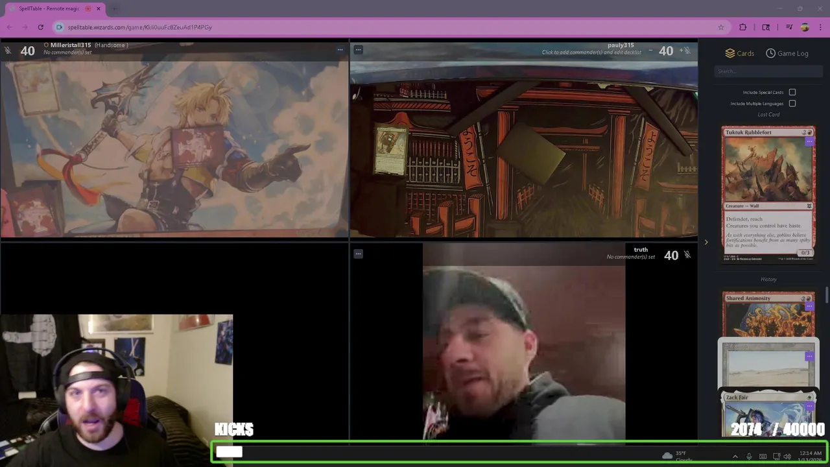Toggle Milleristall315 microphone mute icon
The width and height of the screenshot is (830, 467).
tap(8, 50)
